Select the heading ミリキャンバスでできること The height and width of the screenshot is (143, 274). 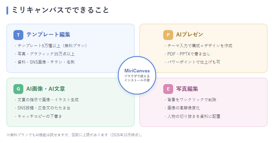pos(60,10)
